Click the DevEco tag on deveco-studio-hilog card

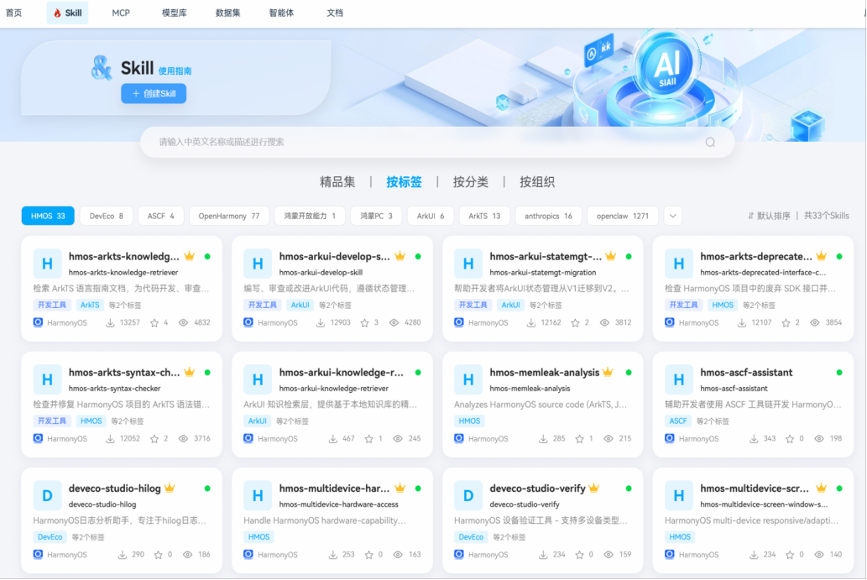[x=50, y=537]
